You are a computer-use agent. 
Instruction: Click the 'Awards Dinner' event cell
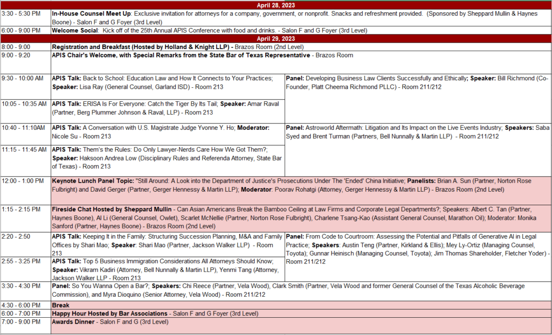click(x=301, y=326)
